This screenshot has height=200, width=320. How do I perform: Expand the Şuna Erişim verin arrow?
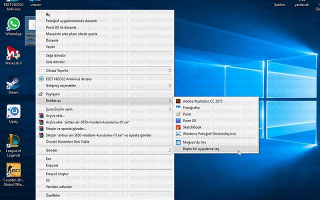(169, 109)
